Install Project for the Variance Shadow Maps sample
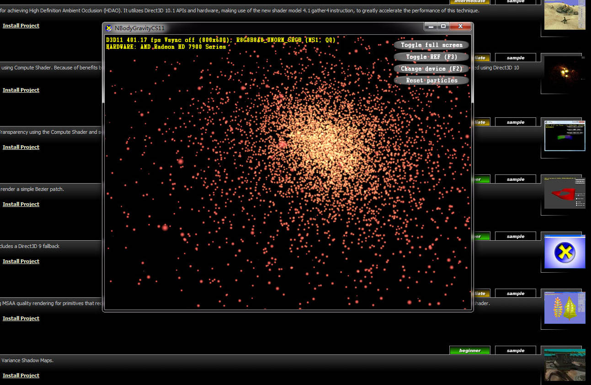Image resolution: width=591 pixels, height=385 pixels. 21,375
